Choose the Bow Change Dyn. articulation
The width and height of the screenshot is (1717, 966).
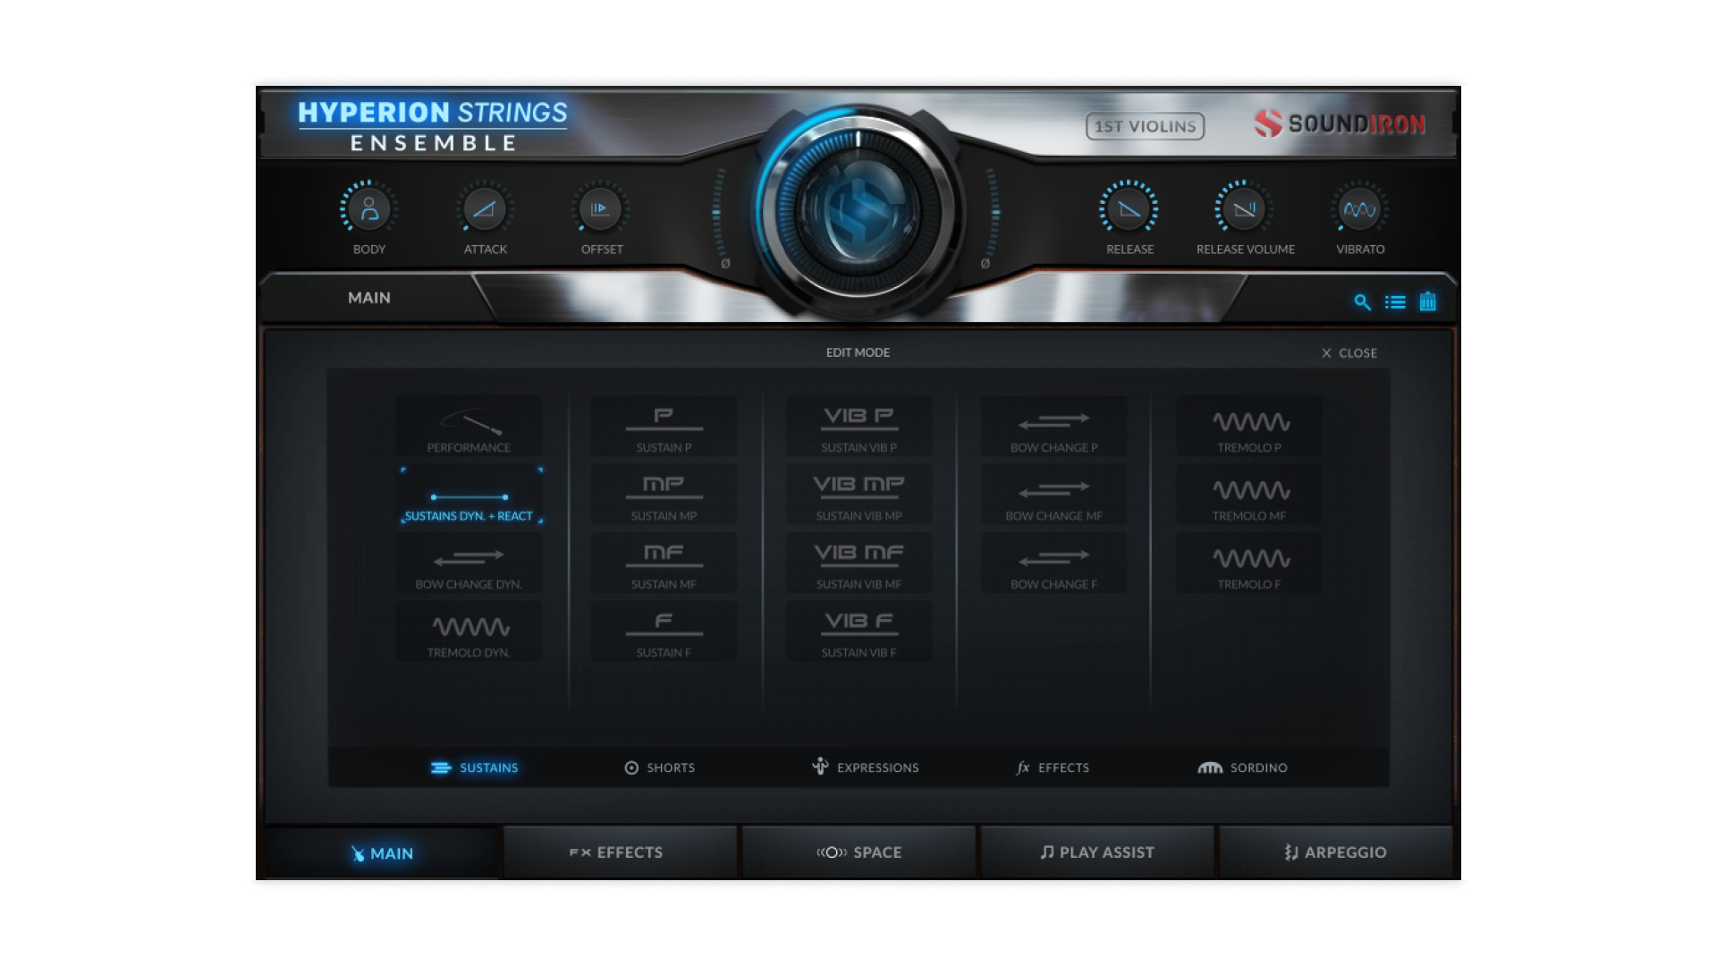[x=469, y=563]
